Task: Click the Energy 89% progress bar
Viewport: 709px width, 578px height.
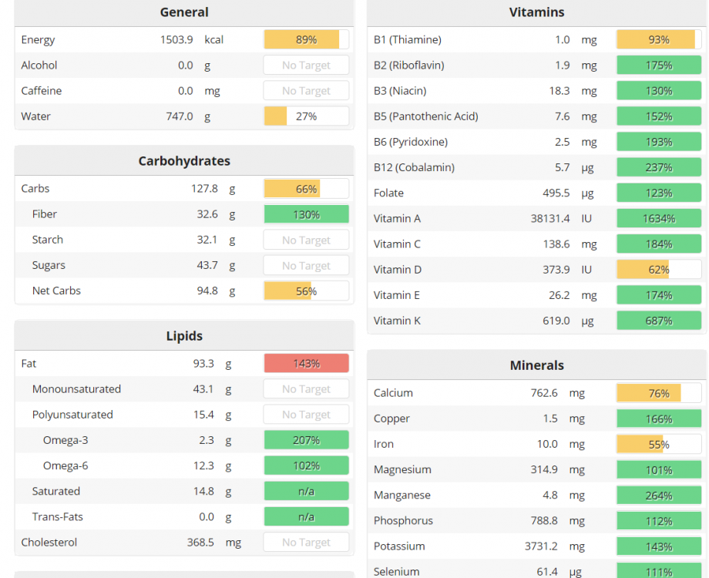Action: point(306,40)
